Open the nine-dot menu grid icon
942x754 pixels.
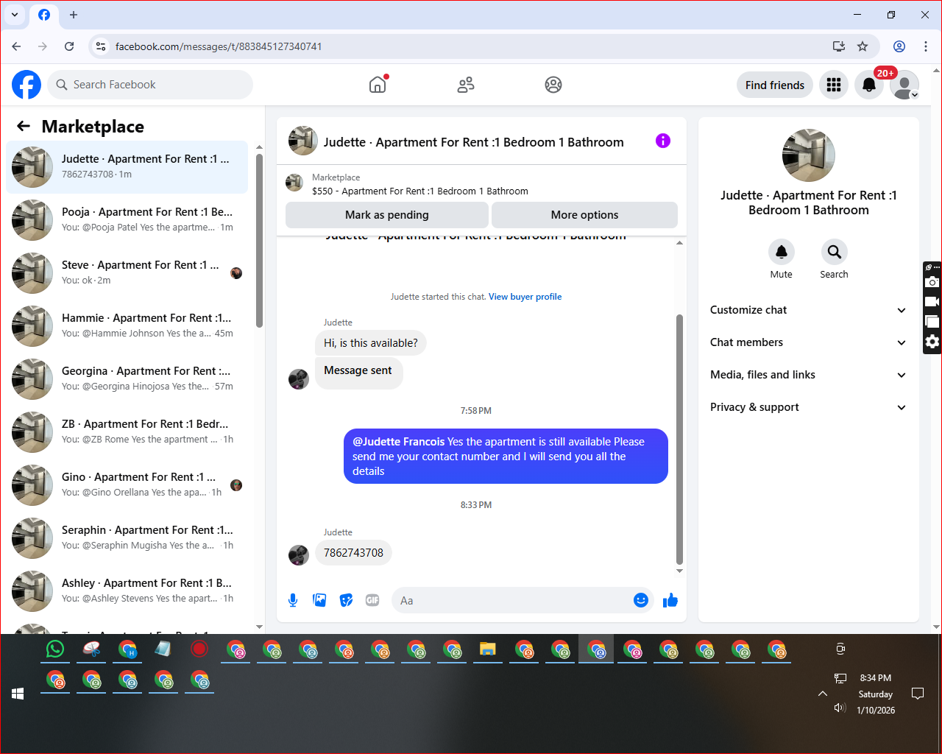pyautogui.click(x=834, y=85)
